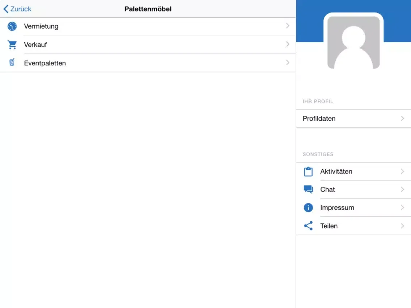Open the Eventpaletten entry
This screenshot has width=411, height=308.
148,63
